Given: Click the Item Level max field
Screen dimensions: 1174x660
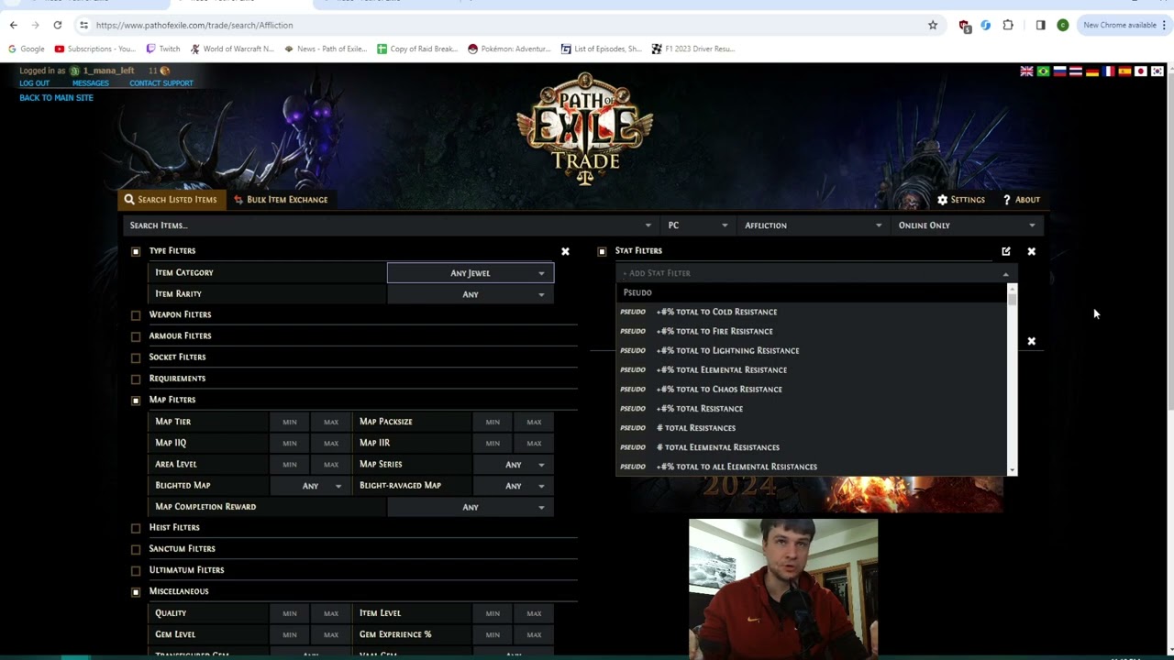Looking at the screenshot, I should (x=534, y=613).
